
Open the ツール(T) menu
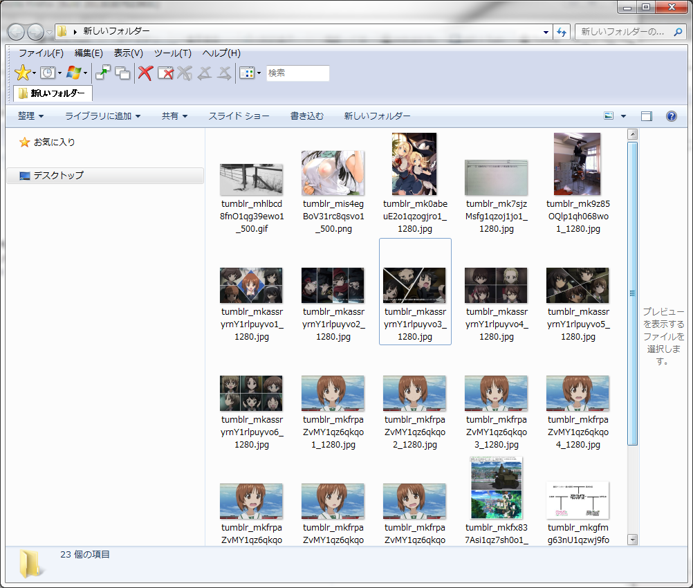tap(173, 53)
